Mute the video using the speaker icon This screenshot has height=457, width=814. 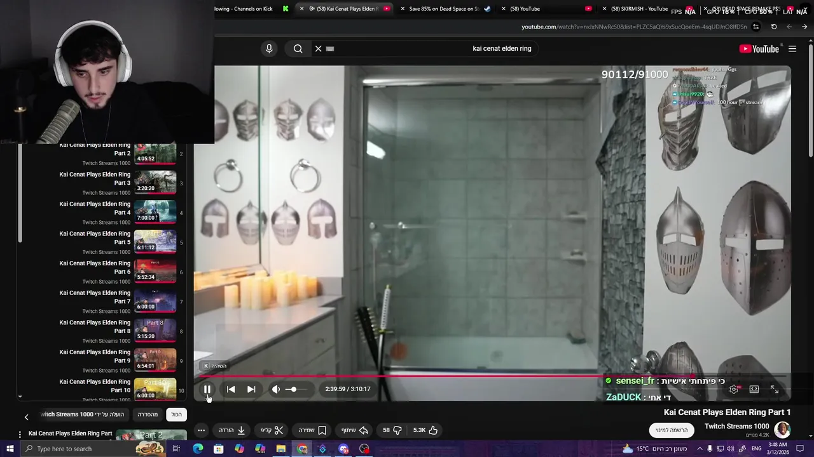(275, 389)
